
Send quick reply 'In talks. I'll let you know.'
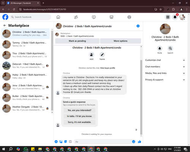point(79,116)
